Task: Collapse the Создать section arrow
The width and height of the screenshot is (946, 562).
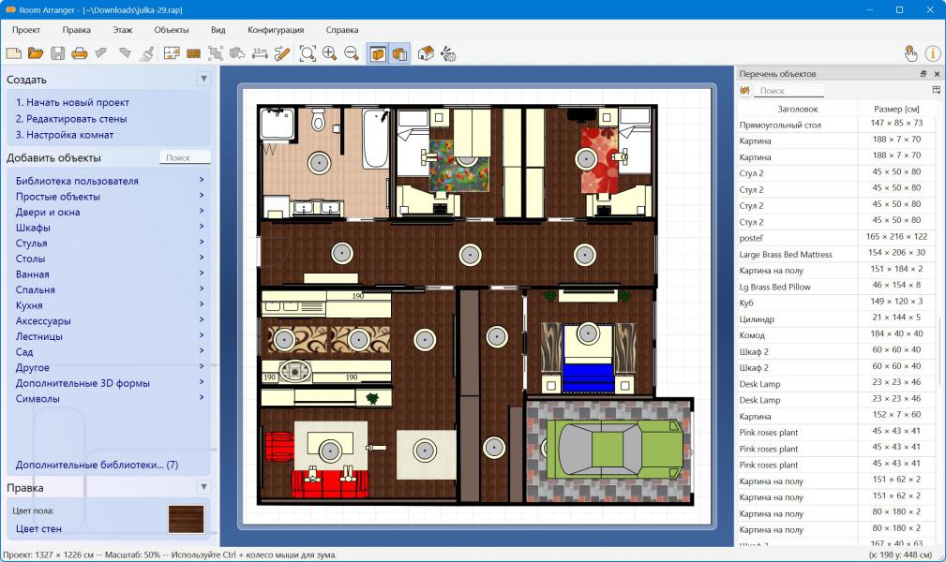Action: click(203, 80)
